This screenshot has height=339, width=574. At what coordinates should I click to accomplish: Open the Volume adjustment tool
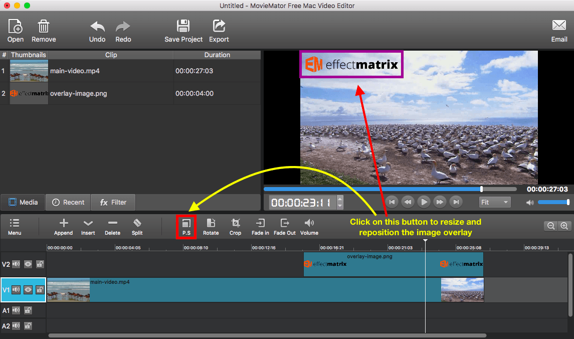point(309,227)
